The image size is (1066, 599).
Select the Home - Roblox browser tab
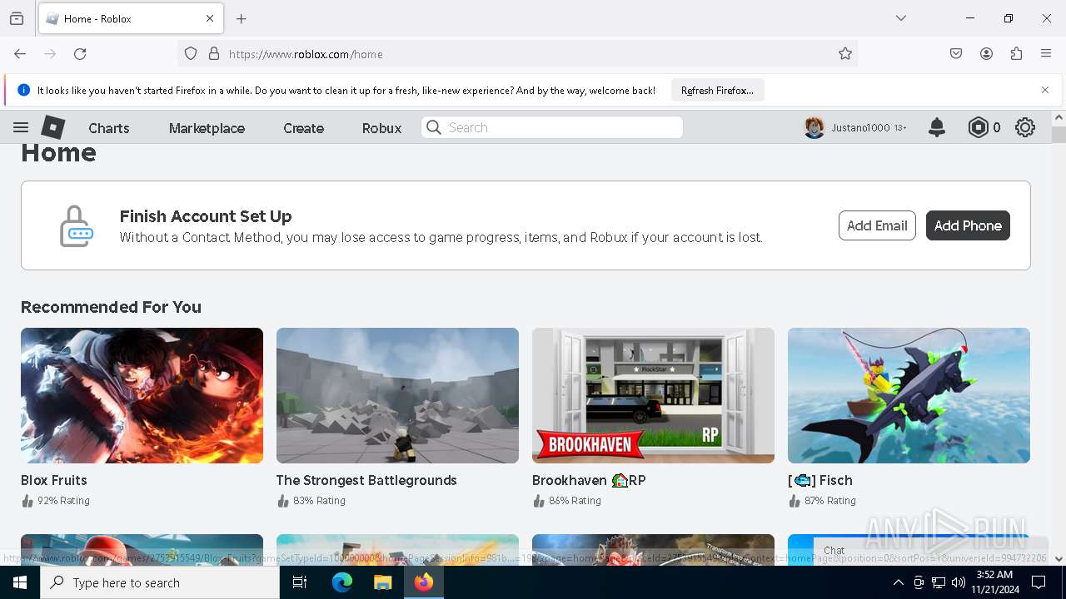131,18
